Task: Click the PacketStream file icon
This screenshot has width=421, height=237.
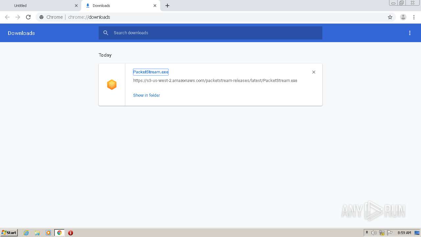Action: point(112,85)
